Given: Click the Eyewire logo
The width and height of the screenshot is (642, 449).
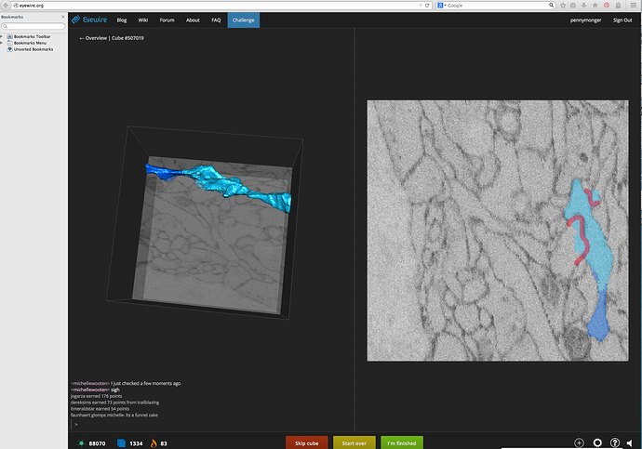Looking at the screenshot, I should (x=90, y=20).
